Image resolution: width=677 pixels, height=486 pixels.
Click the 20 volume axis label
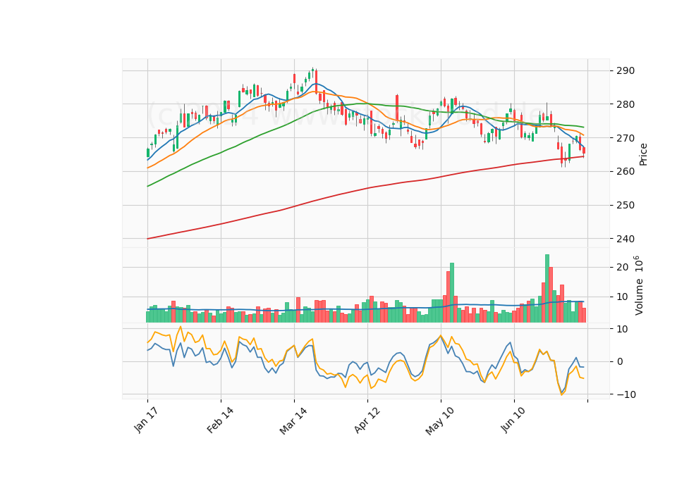click(x=622, y=267)
